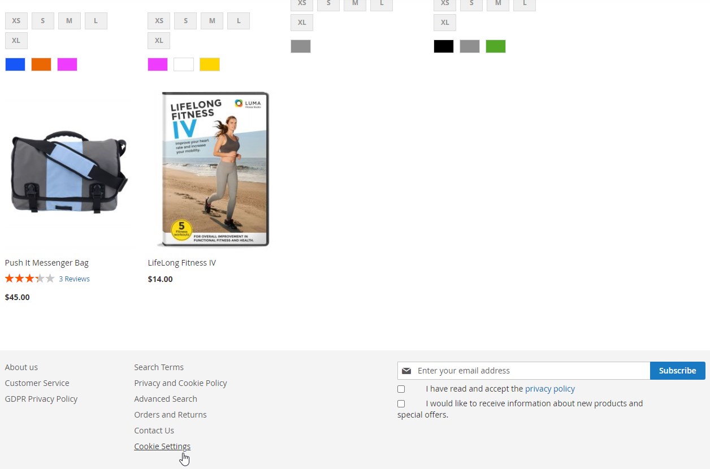Enable receiving new products and offers info
710x469 pixels.
tap(401, 403)
